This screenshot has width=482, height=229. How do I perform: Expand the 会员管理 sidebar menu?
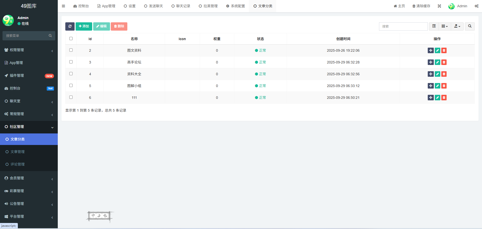point(29,178)
